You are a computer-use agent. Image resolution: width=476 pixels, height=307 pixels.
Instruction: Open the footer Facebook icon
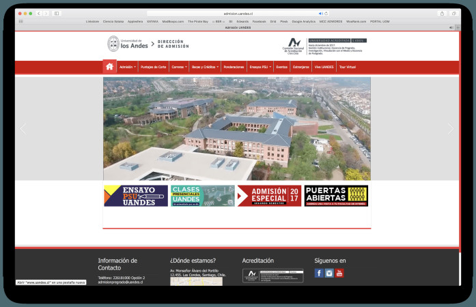319,273
